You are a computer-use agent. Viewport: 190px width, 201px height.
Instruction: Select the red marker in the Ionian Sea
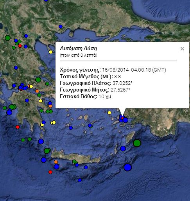[18, 127]
